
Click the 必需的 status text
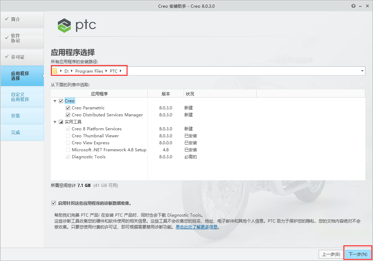[191, 157]
